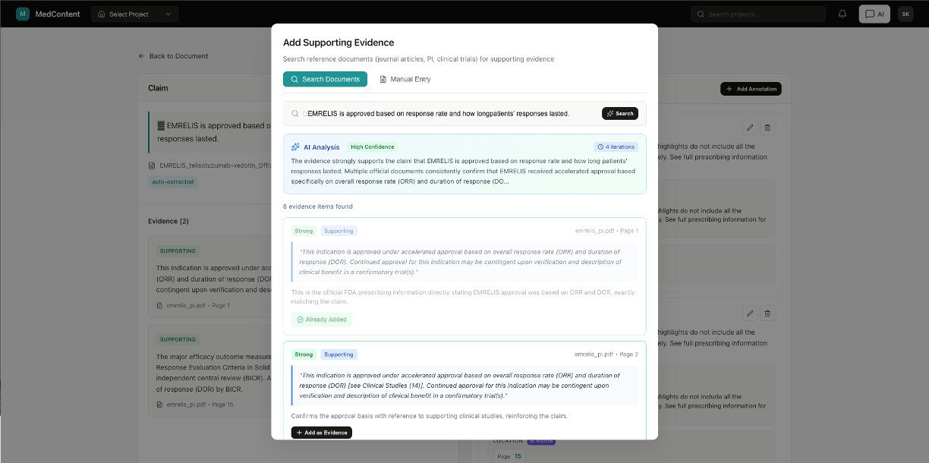
Task: Open the Select Project dropdown
Action: click(134, 13)
